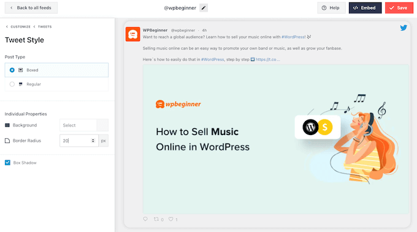The height and width of the screenshot is (232, 417).
Task: Click the Help question mark icon
Action: pos(324,8)
